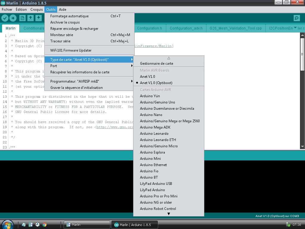This screenshot has height=229, width=305.
Task: Click the Open sketch up-arrow icon
Action: tap(30, 18)
